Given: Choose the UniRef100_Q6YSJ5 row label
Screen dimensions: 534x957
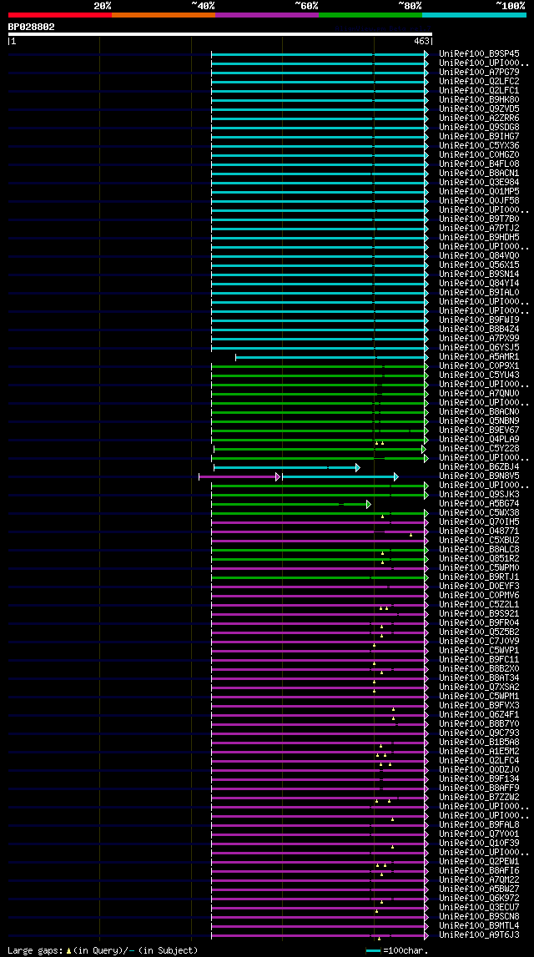Looking at the screenshot, I should pos(479,347).
